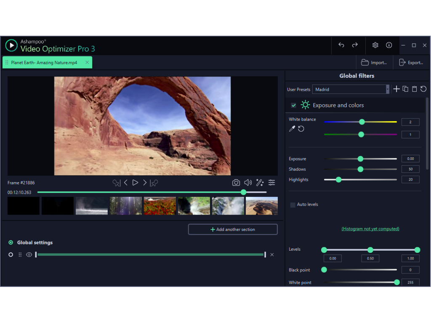Copy the preset settings icon
The height and width of the screenshot is (323, 431).
pos(405,89)
